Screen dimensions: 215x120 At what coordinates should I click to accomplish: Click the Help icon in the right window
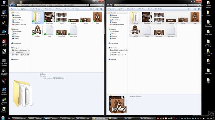coord(199,9)
